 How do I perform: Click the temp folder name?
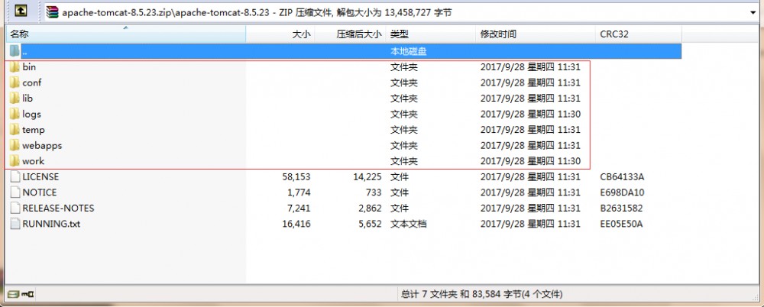click(34, 130)
